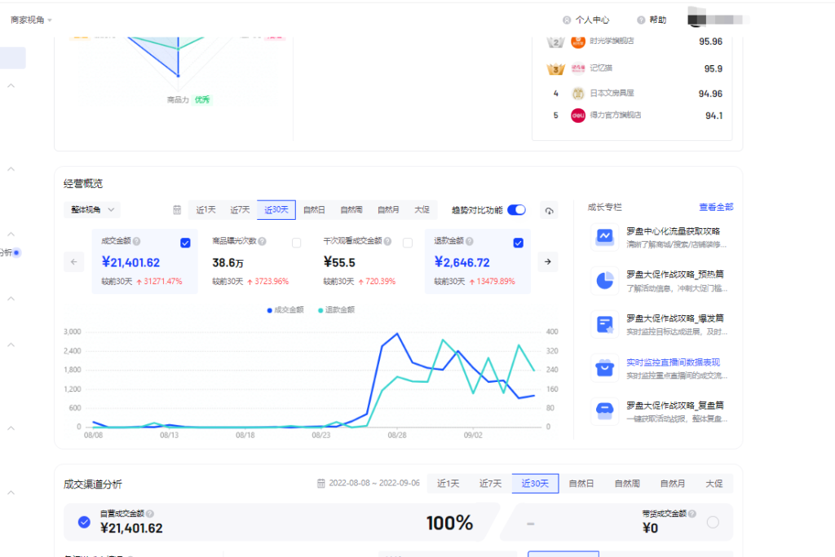Viewport: 835px width, 557px height.
Task: Click help icon next to 成交金额
Action: (137, 242)
